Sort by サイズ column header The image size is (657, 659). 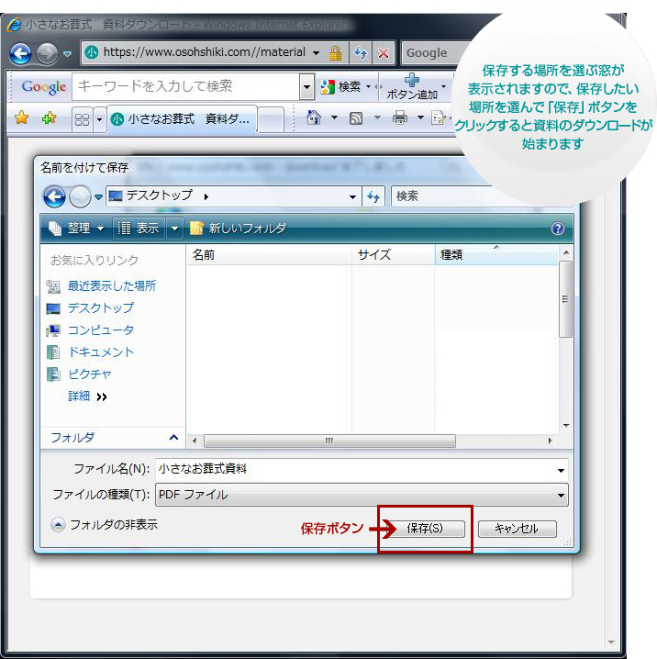(393, 254)
